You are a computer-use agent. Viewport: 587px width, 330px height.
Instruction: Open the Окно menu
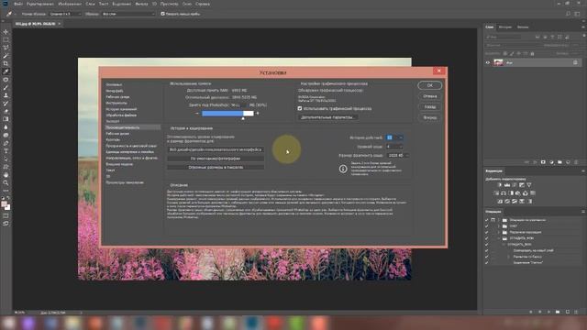[x=187, y=4]
